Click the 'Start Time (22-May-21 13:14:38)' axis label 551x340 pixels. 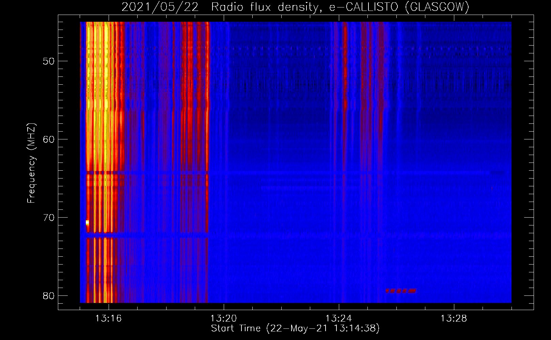tap(295, 328)
